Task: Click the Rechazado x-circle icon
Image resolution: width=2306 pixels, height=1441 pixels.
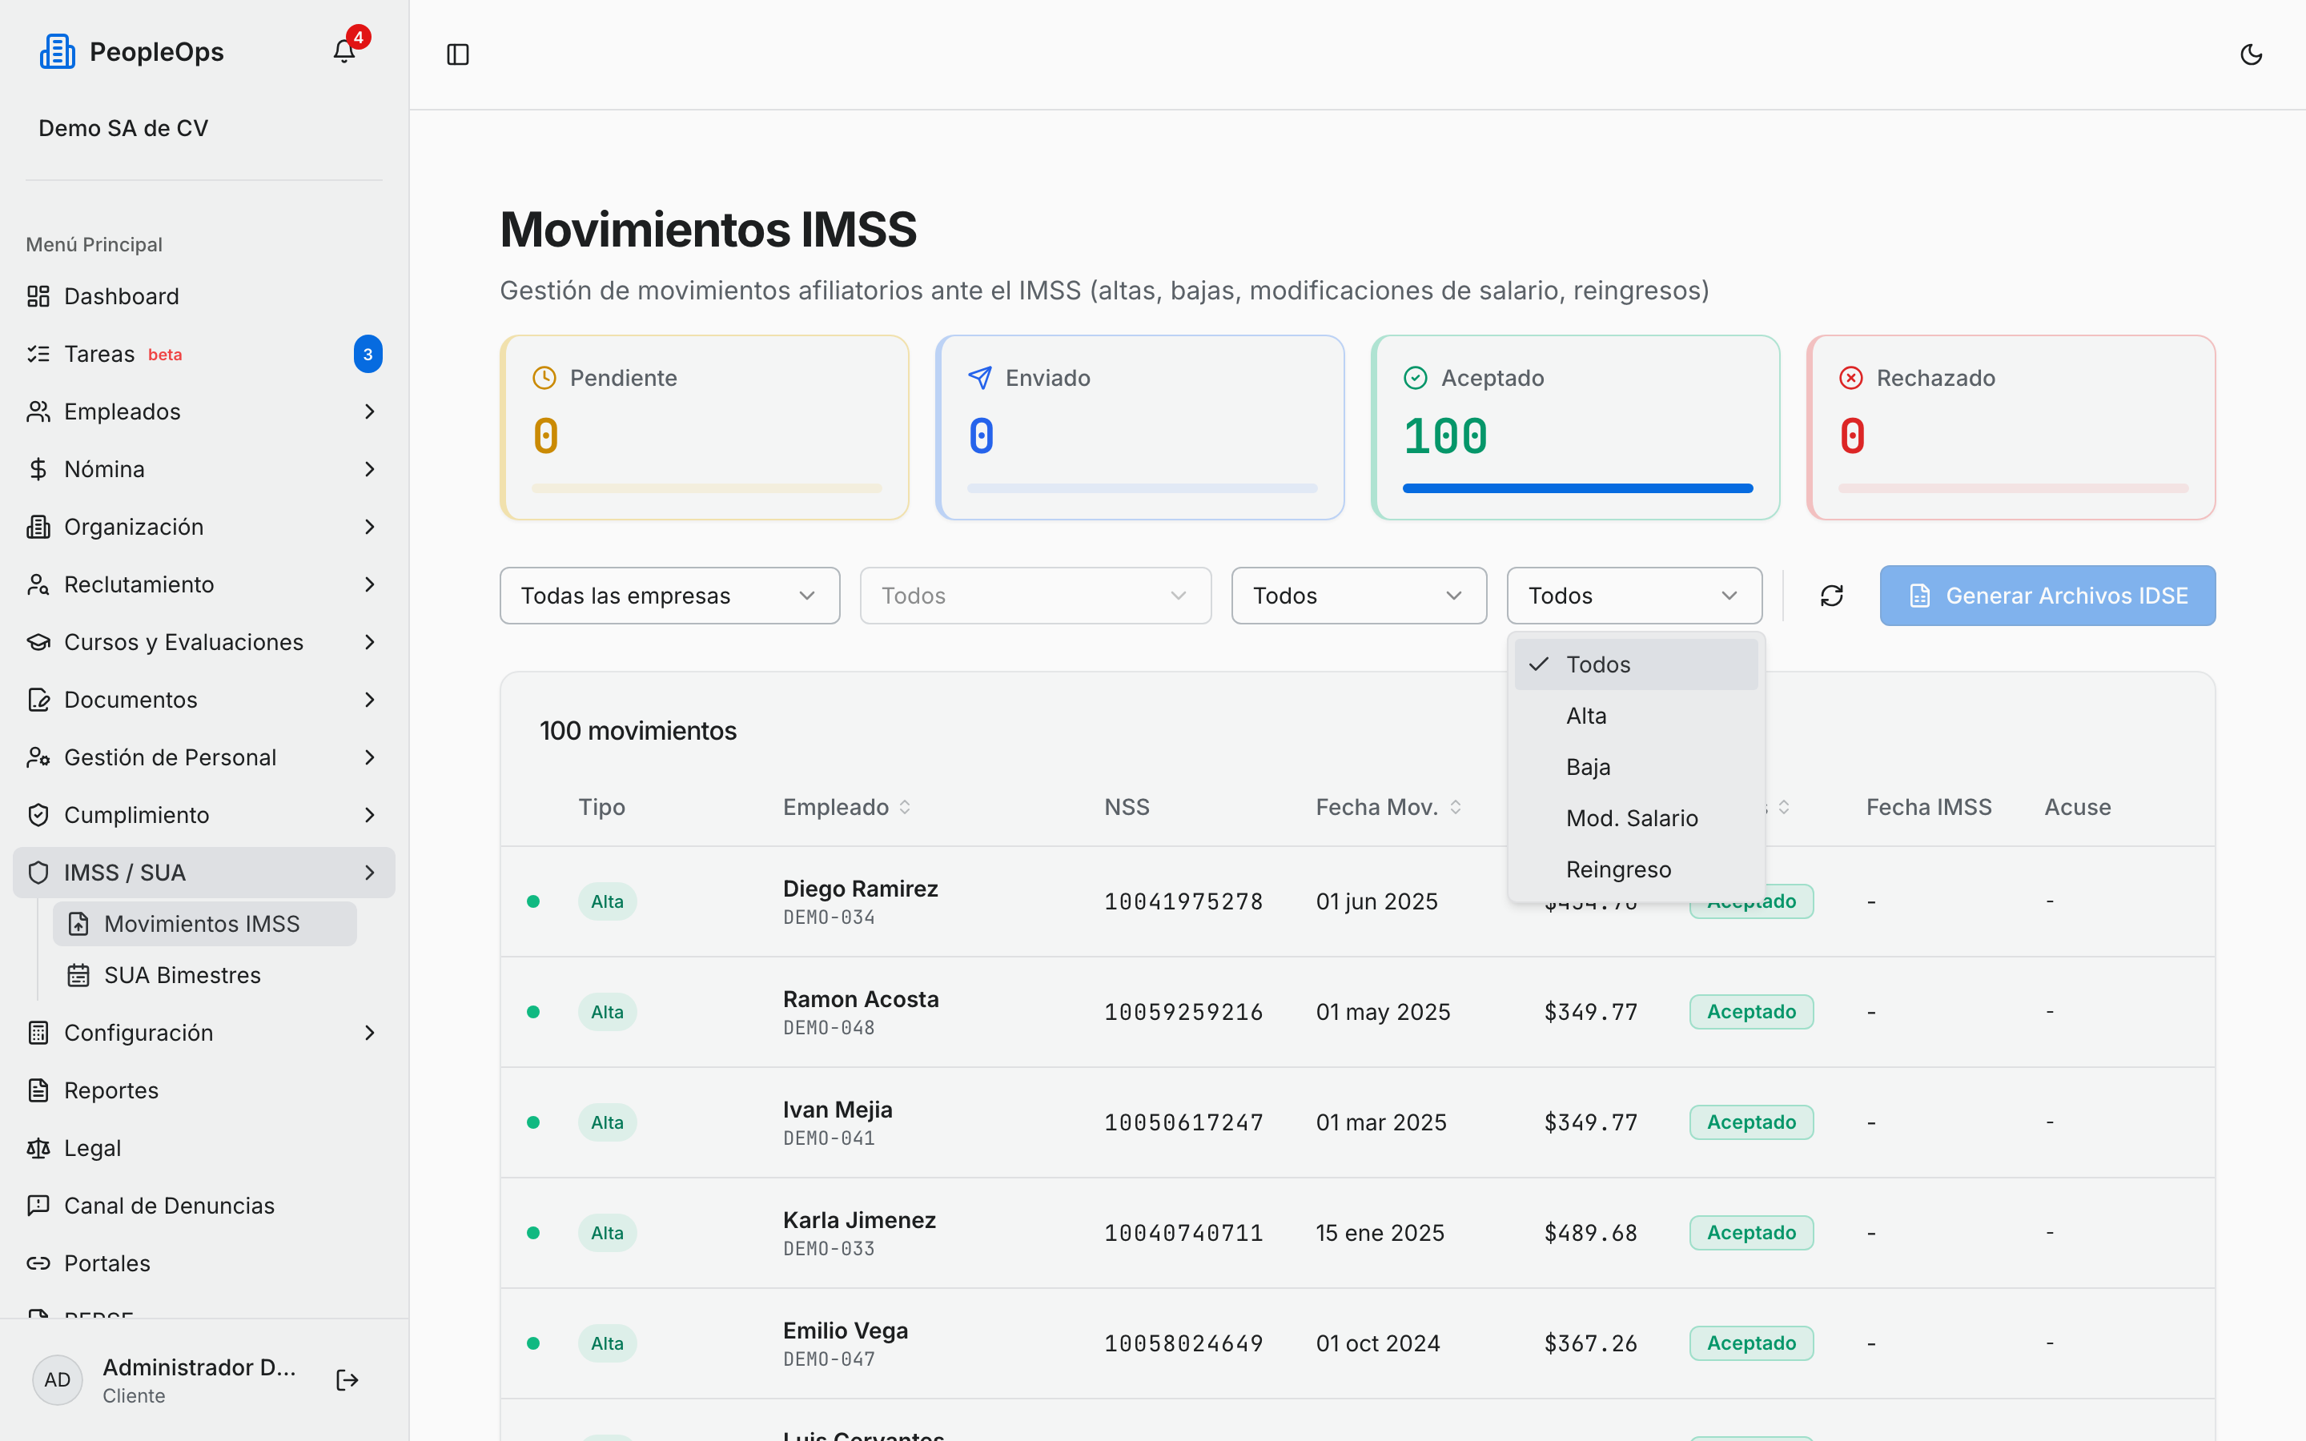Action: [x=1850, y=379]
